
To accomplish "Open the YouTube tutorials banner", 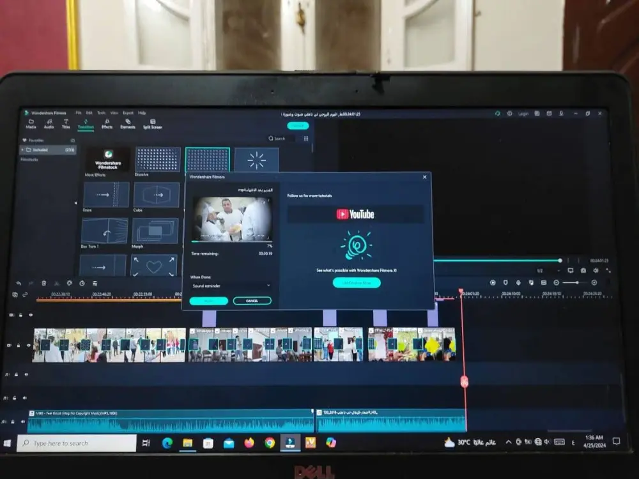I will pyautogui.click(x=355, y=214).
